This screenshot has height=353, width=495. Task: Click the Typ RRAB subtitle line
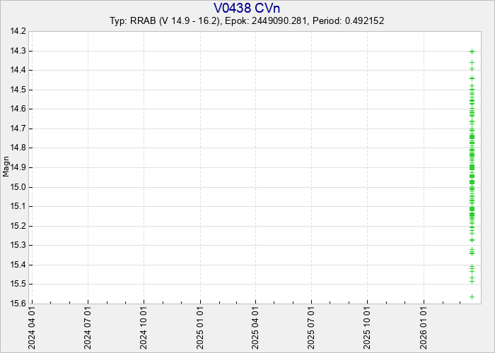(x=247, y=21)
